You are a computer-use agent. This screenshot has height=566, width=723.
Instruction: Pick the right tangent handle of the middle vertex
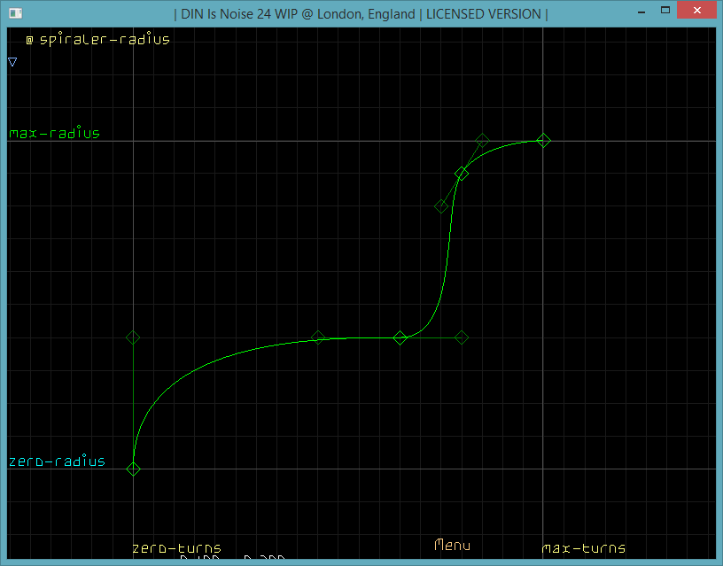(462, 337)
